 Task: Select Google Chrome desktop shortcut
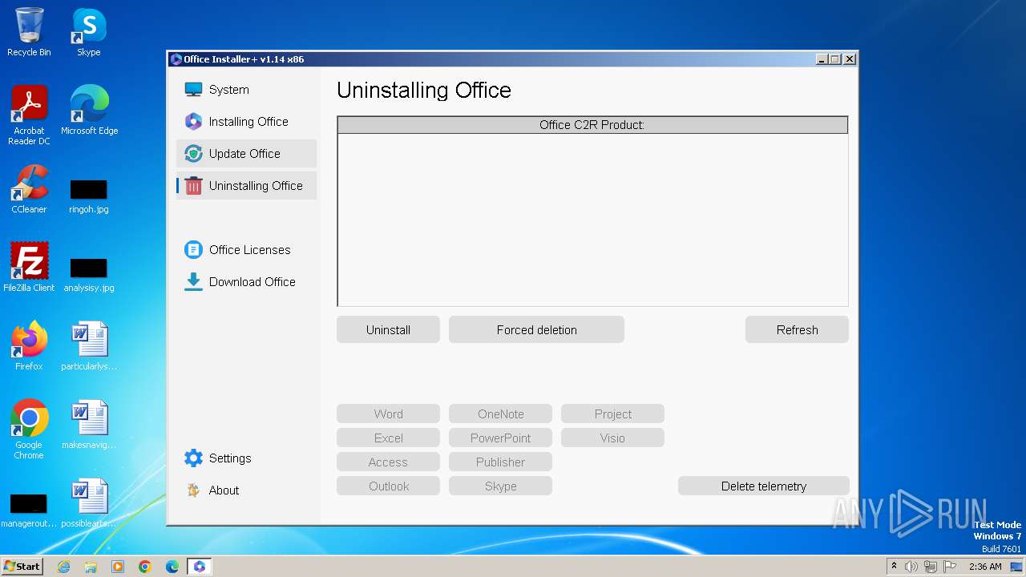click(x=29, y=430)
